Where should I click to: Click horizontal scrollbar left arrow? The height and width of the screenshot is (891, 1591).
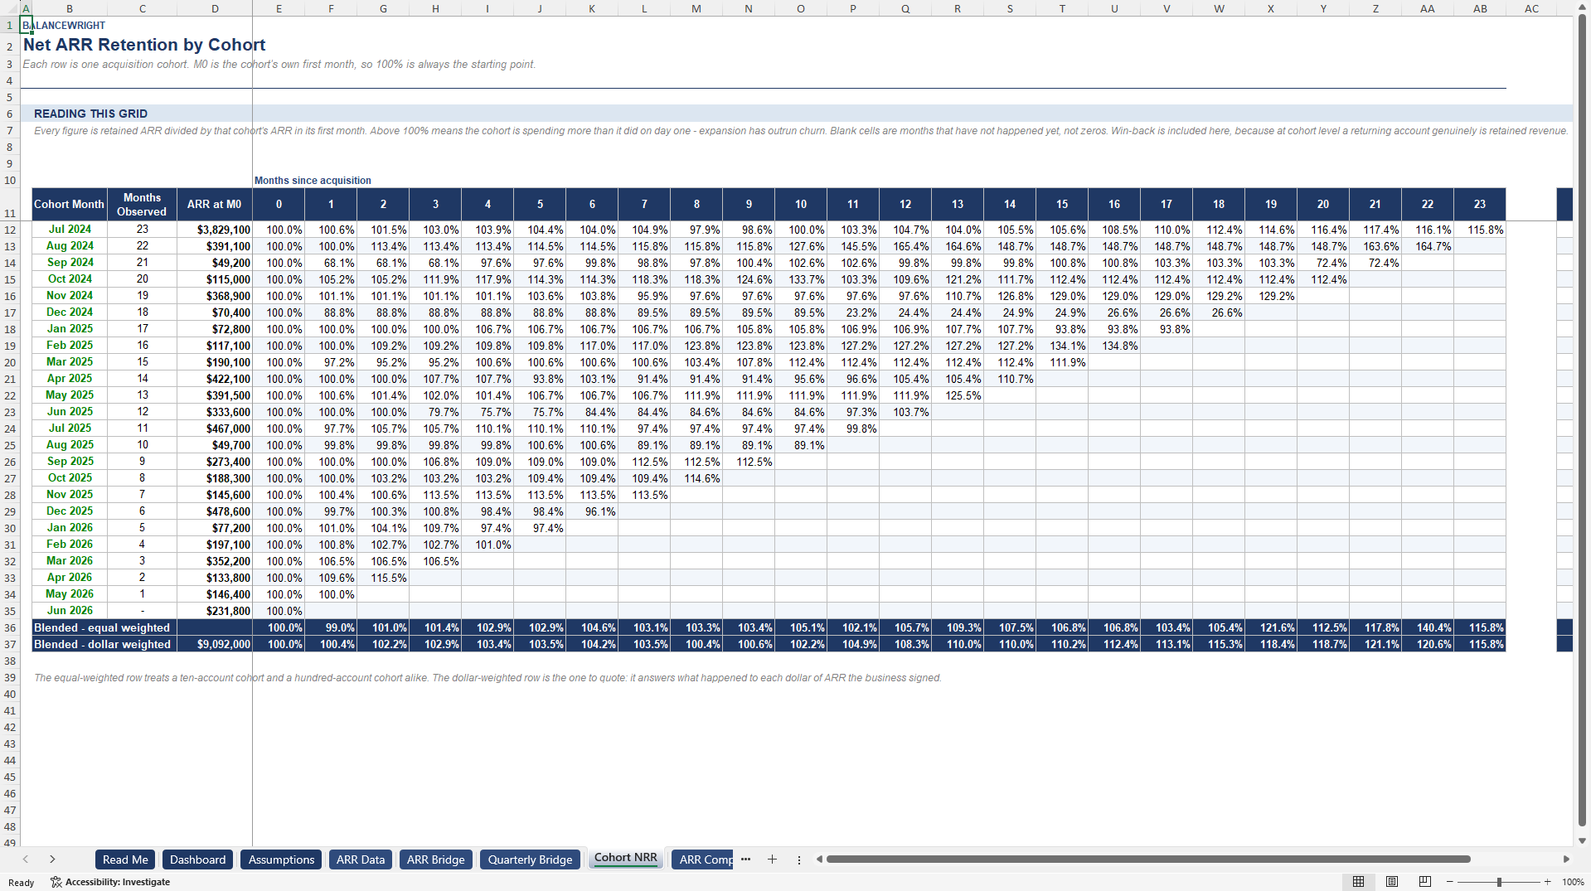click(x=819, y=860)
